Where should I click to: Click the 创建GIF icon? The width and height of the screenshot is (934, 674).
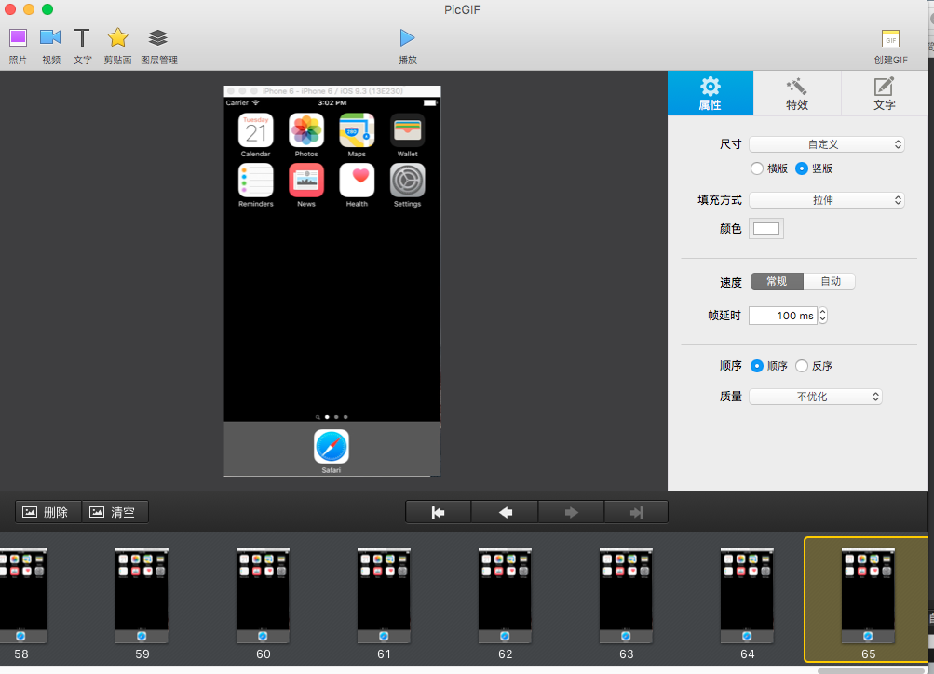[x=890, y=39]
